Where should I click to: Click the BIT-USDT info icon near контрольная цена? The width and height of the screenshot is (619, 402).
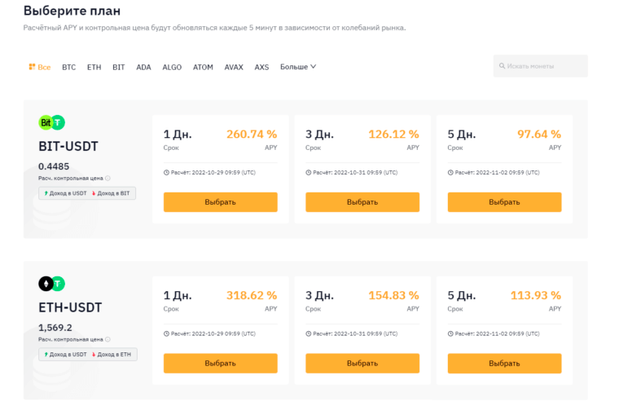pyautogui.click(x=108, y=178)
